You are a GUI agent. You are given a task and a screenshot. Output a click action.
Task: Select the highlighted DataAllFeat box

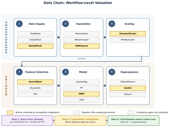click(x=35, y=46)
